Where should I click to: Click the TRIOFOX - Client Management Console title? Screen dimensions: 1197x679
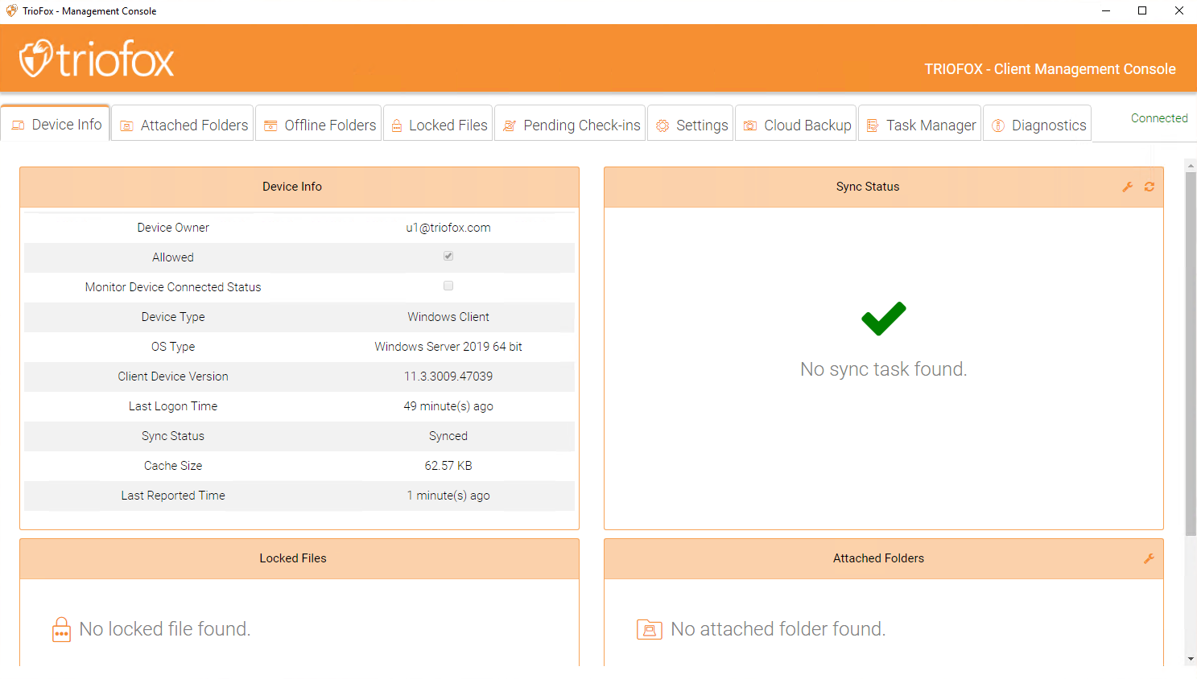[x=1050, y=69]
